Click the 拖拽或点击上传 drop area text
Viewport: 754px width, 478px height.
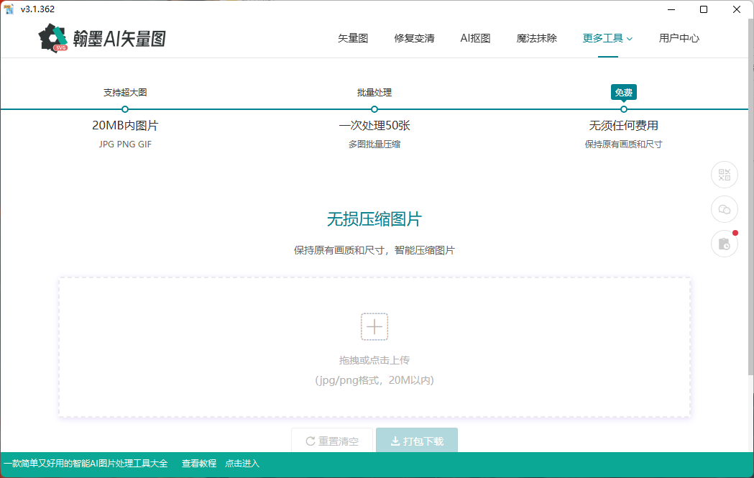click(374, 360)
